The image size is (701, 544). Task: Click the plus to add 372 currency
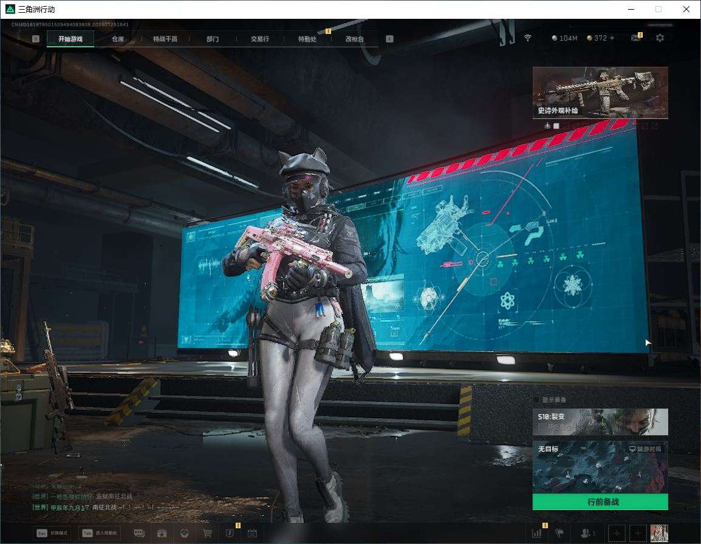tap(612, 38)
